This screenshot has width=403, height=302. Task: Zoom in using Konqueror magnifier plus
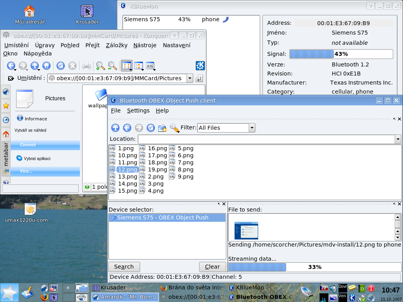pos(100,66)
